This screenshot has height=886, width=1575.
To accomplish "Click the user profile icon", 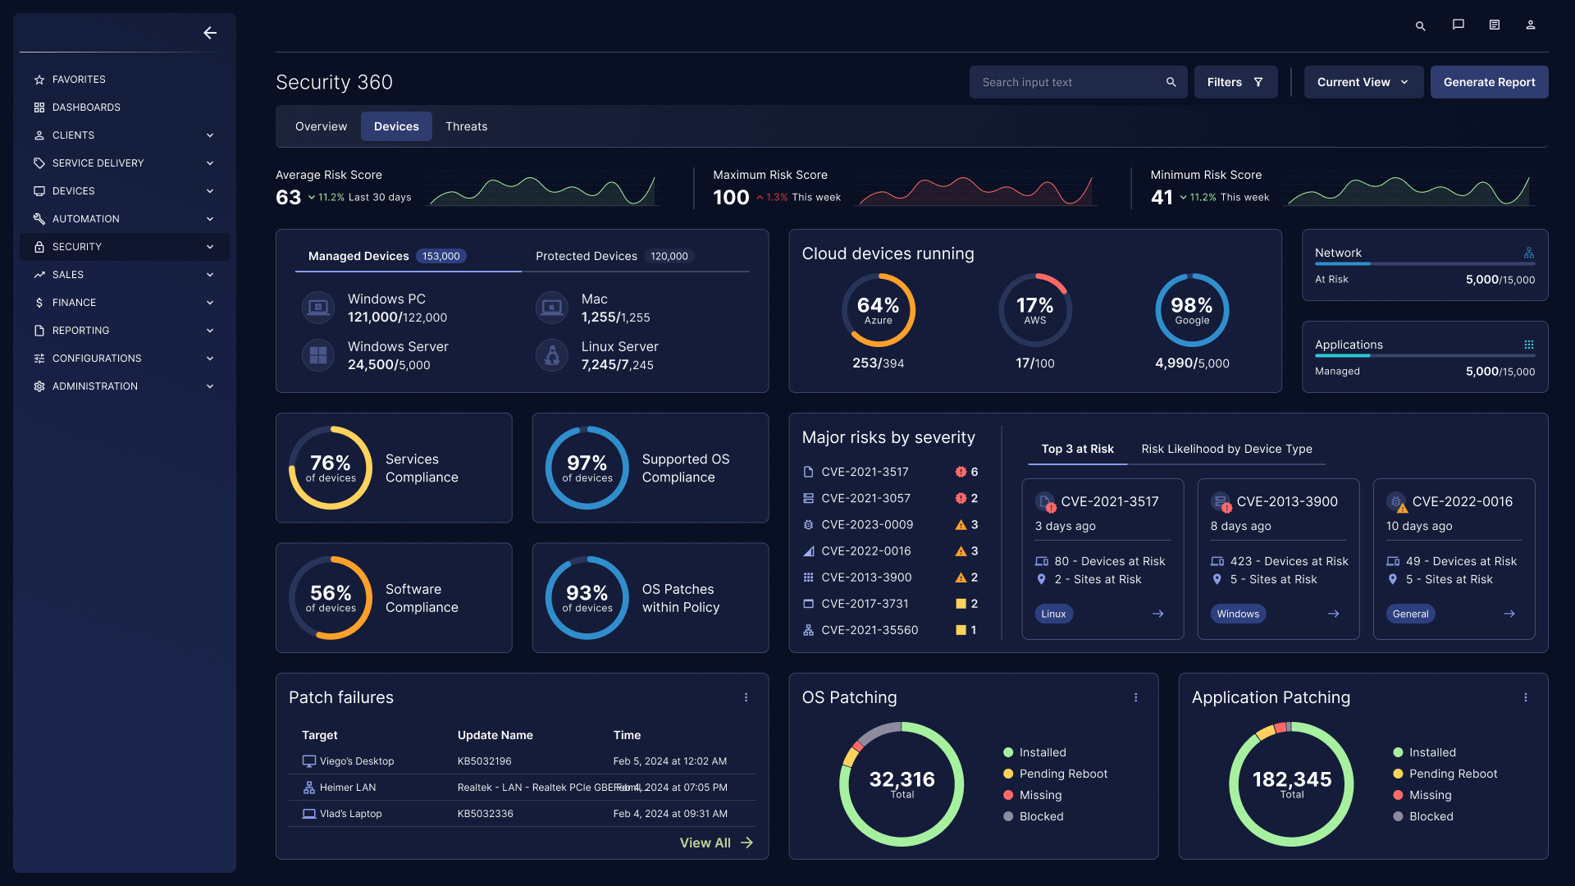I will [1530, 25].
